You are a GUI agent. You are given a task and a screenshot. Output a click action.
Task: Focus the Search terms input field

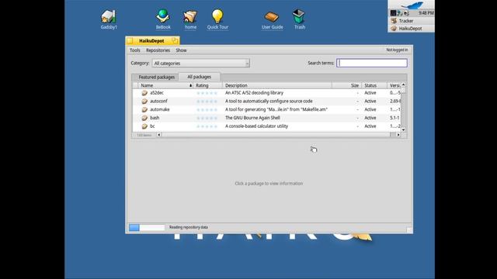pos(372,63)
